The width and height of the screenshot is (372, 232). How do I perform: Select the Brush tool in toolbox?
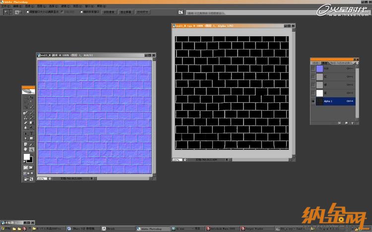[31, 113]
